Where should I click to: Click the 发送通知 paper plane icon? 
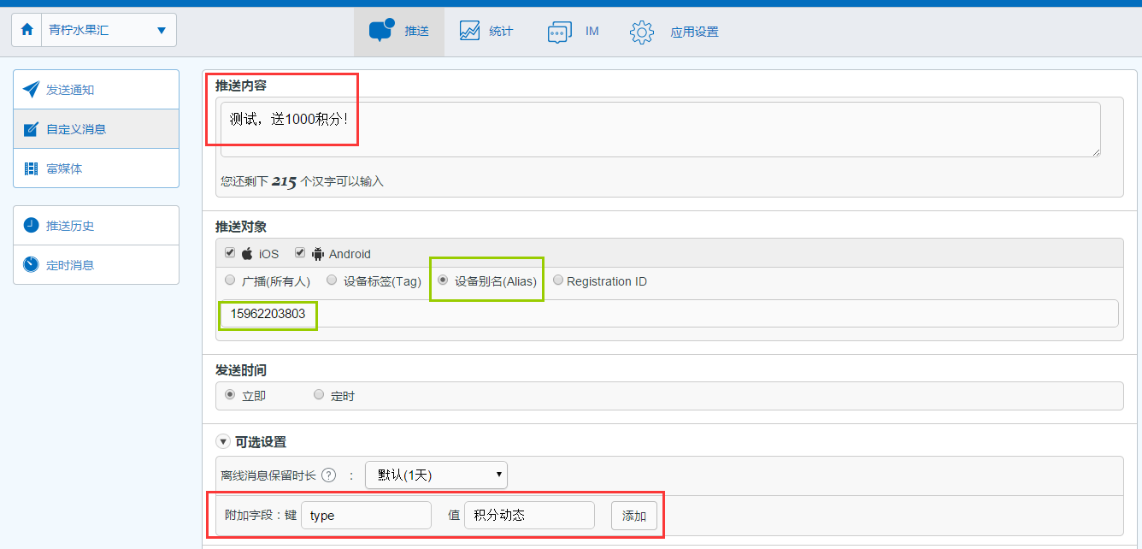[x=31, y=90]
